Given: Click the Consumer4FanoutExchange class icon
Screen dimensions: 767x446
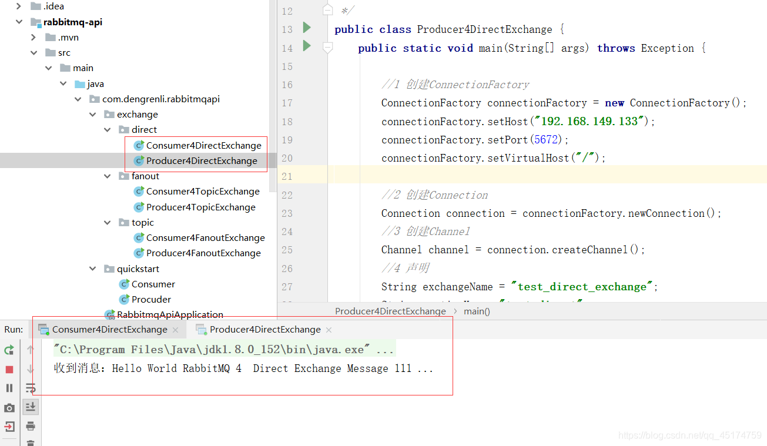Looking at the screenshot, I should click(x=139, y=237).
